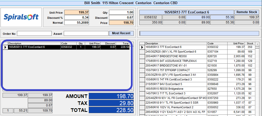Edit the Unit Price field 199.37
Viewport: 262px width, 116px height.
click(77, 12)
